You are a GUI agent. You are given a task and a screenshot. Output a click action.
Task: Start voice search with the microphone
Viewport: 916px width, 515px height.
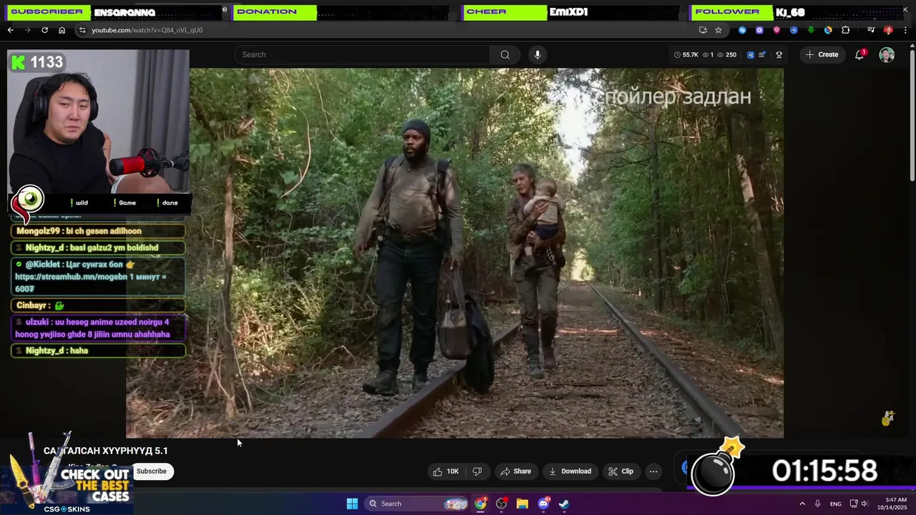(537, 54)
